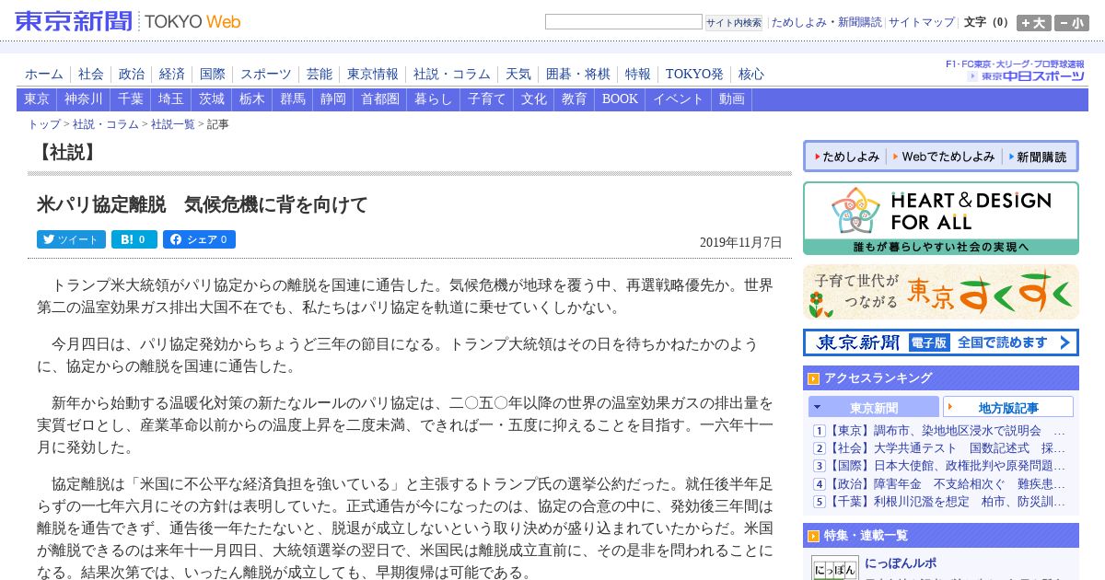Click the site search text field
The height and width of the screenshot is (580, 1105).
pos(623,22)
